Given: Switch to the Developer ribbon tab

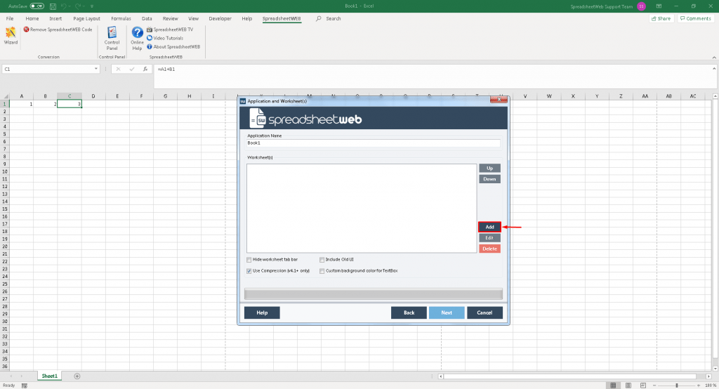Looking at the screenshot, I should [x=220, y=19].
